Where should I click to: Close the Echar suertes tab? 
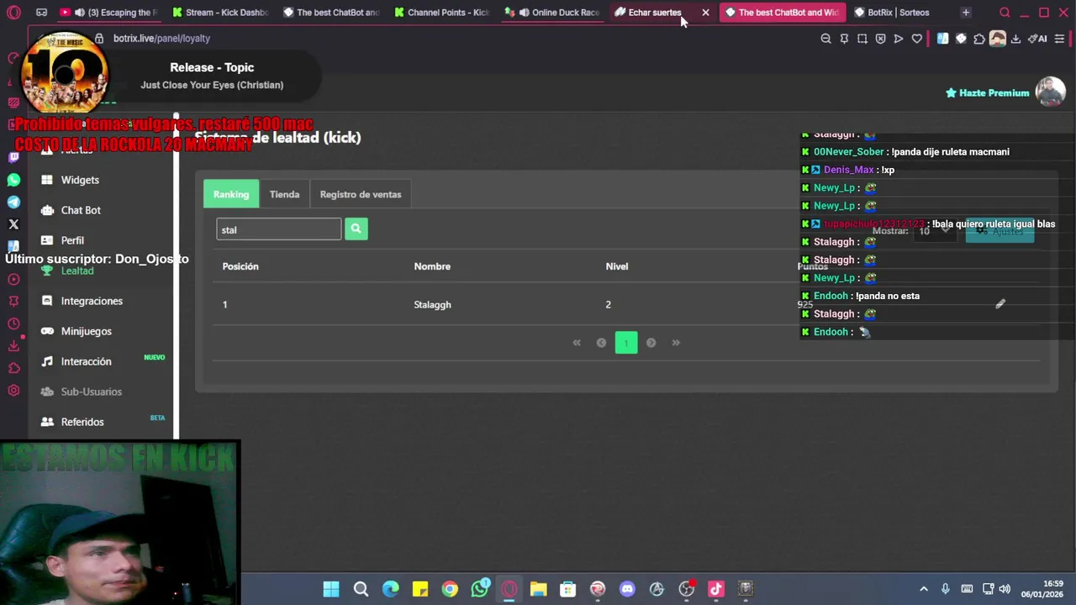click(x=705, y=13)
